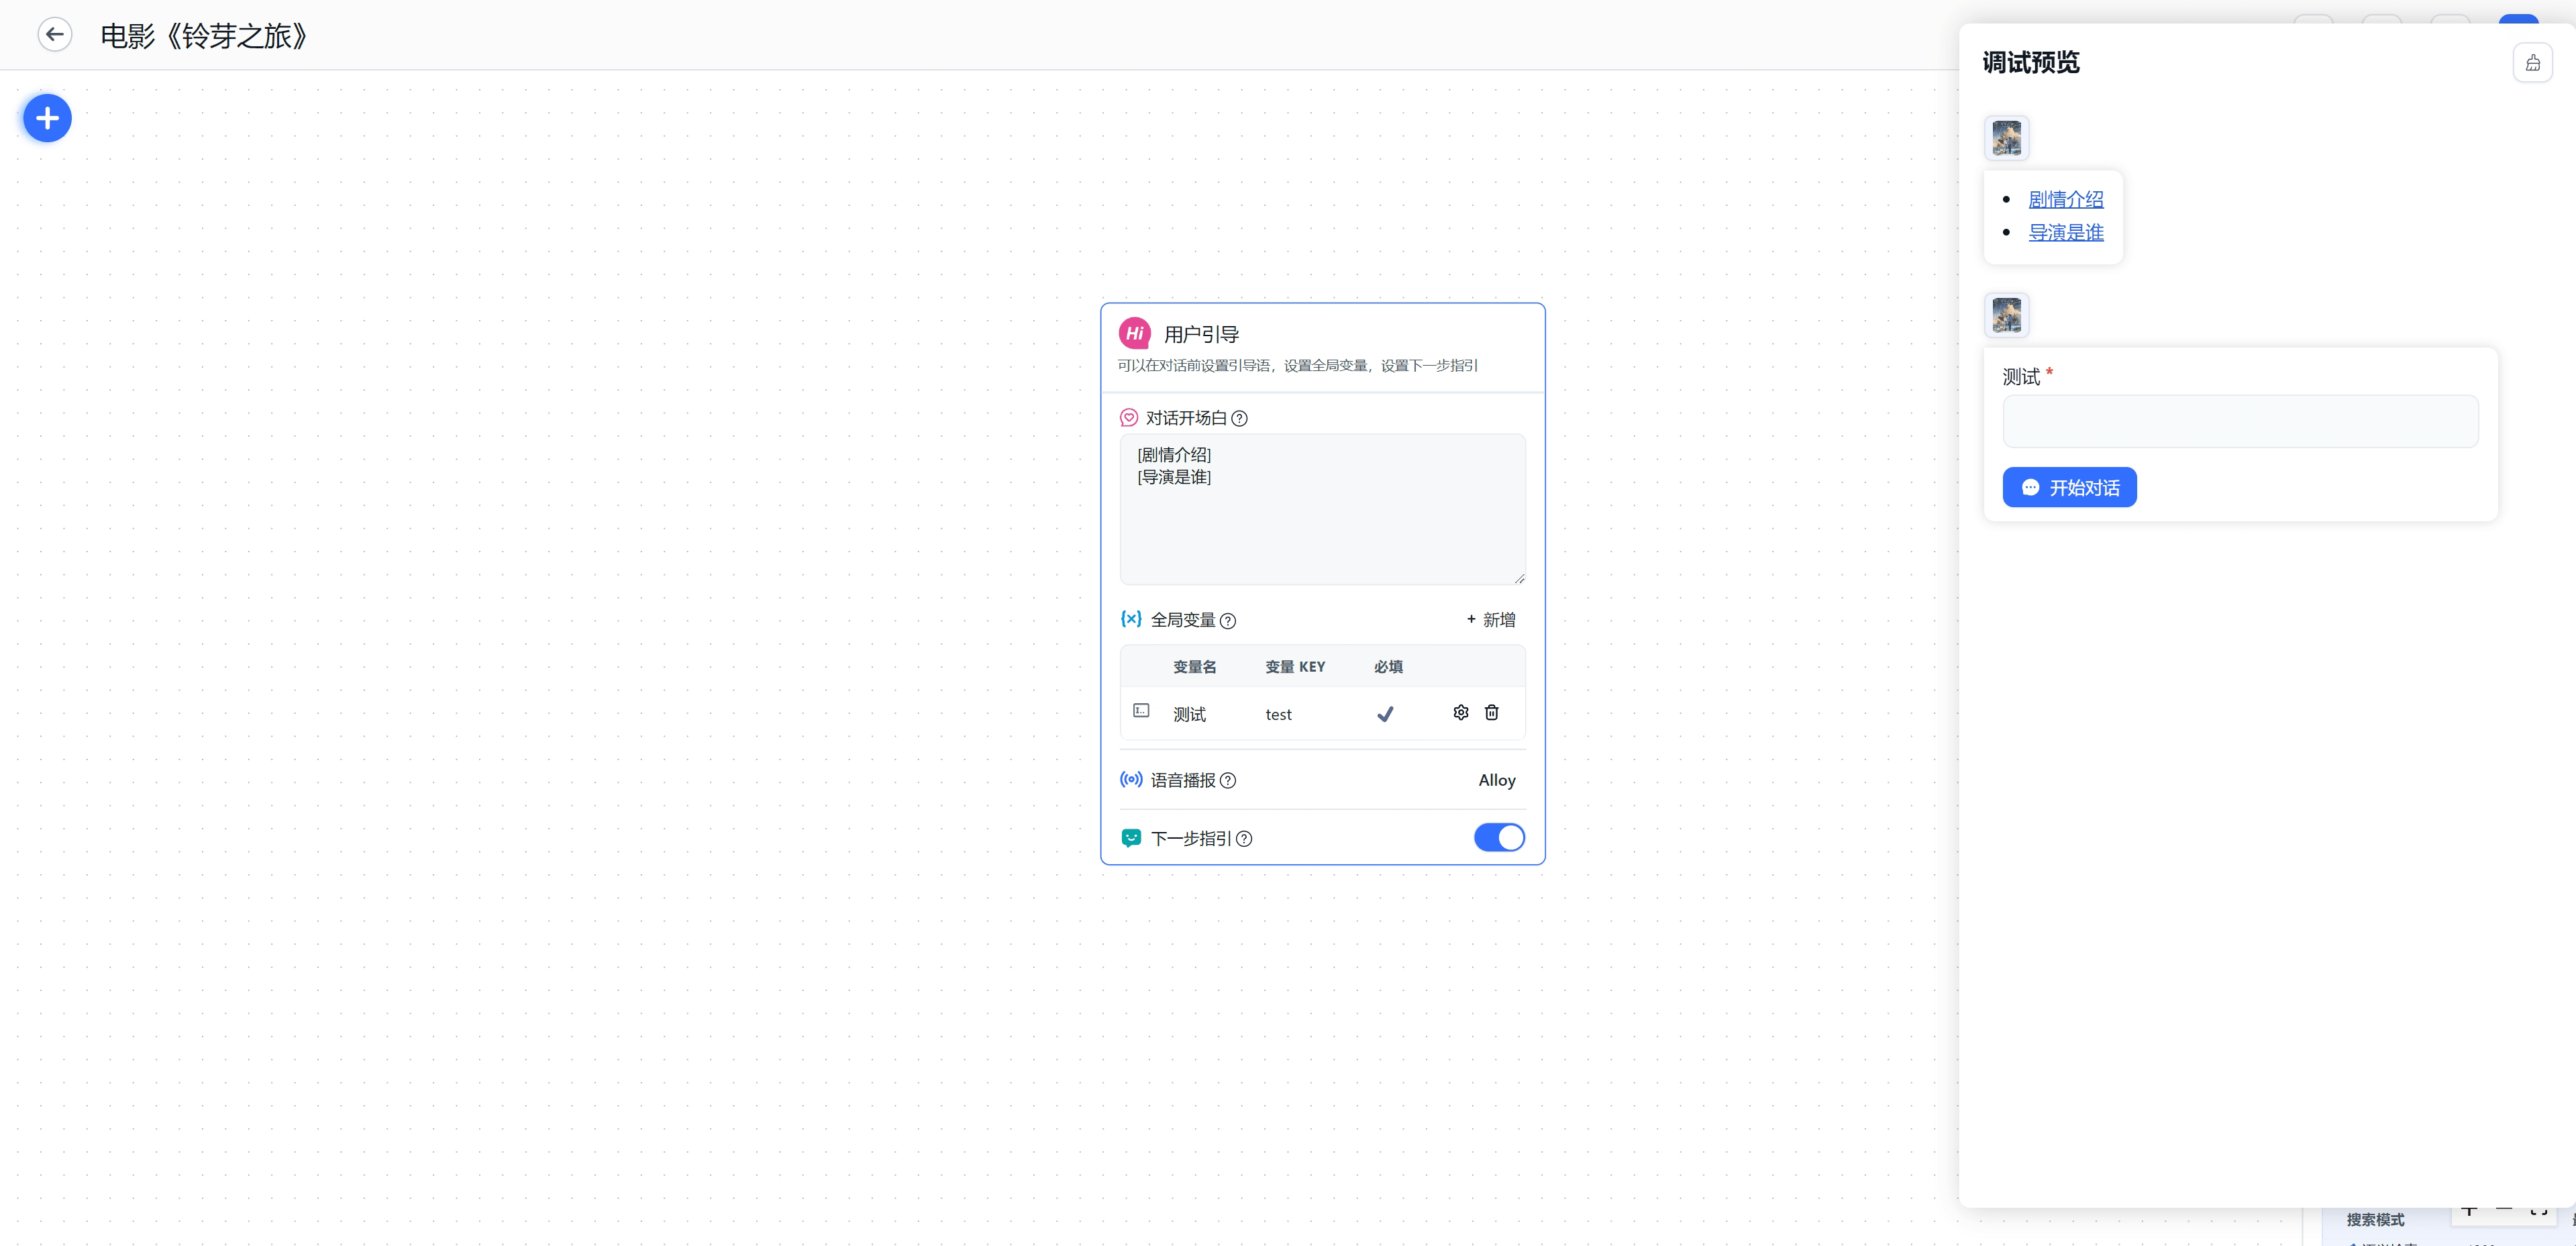Click help icon next to 下一步指引
Screen dimensions: 2576x1246
click(1244, 839)
